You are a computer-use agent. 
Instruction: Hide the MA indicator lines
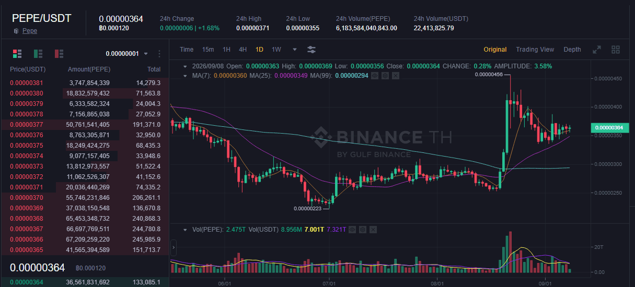point(375,76)
